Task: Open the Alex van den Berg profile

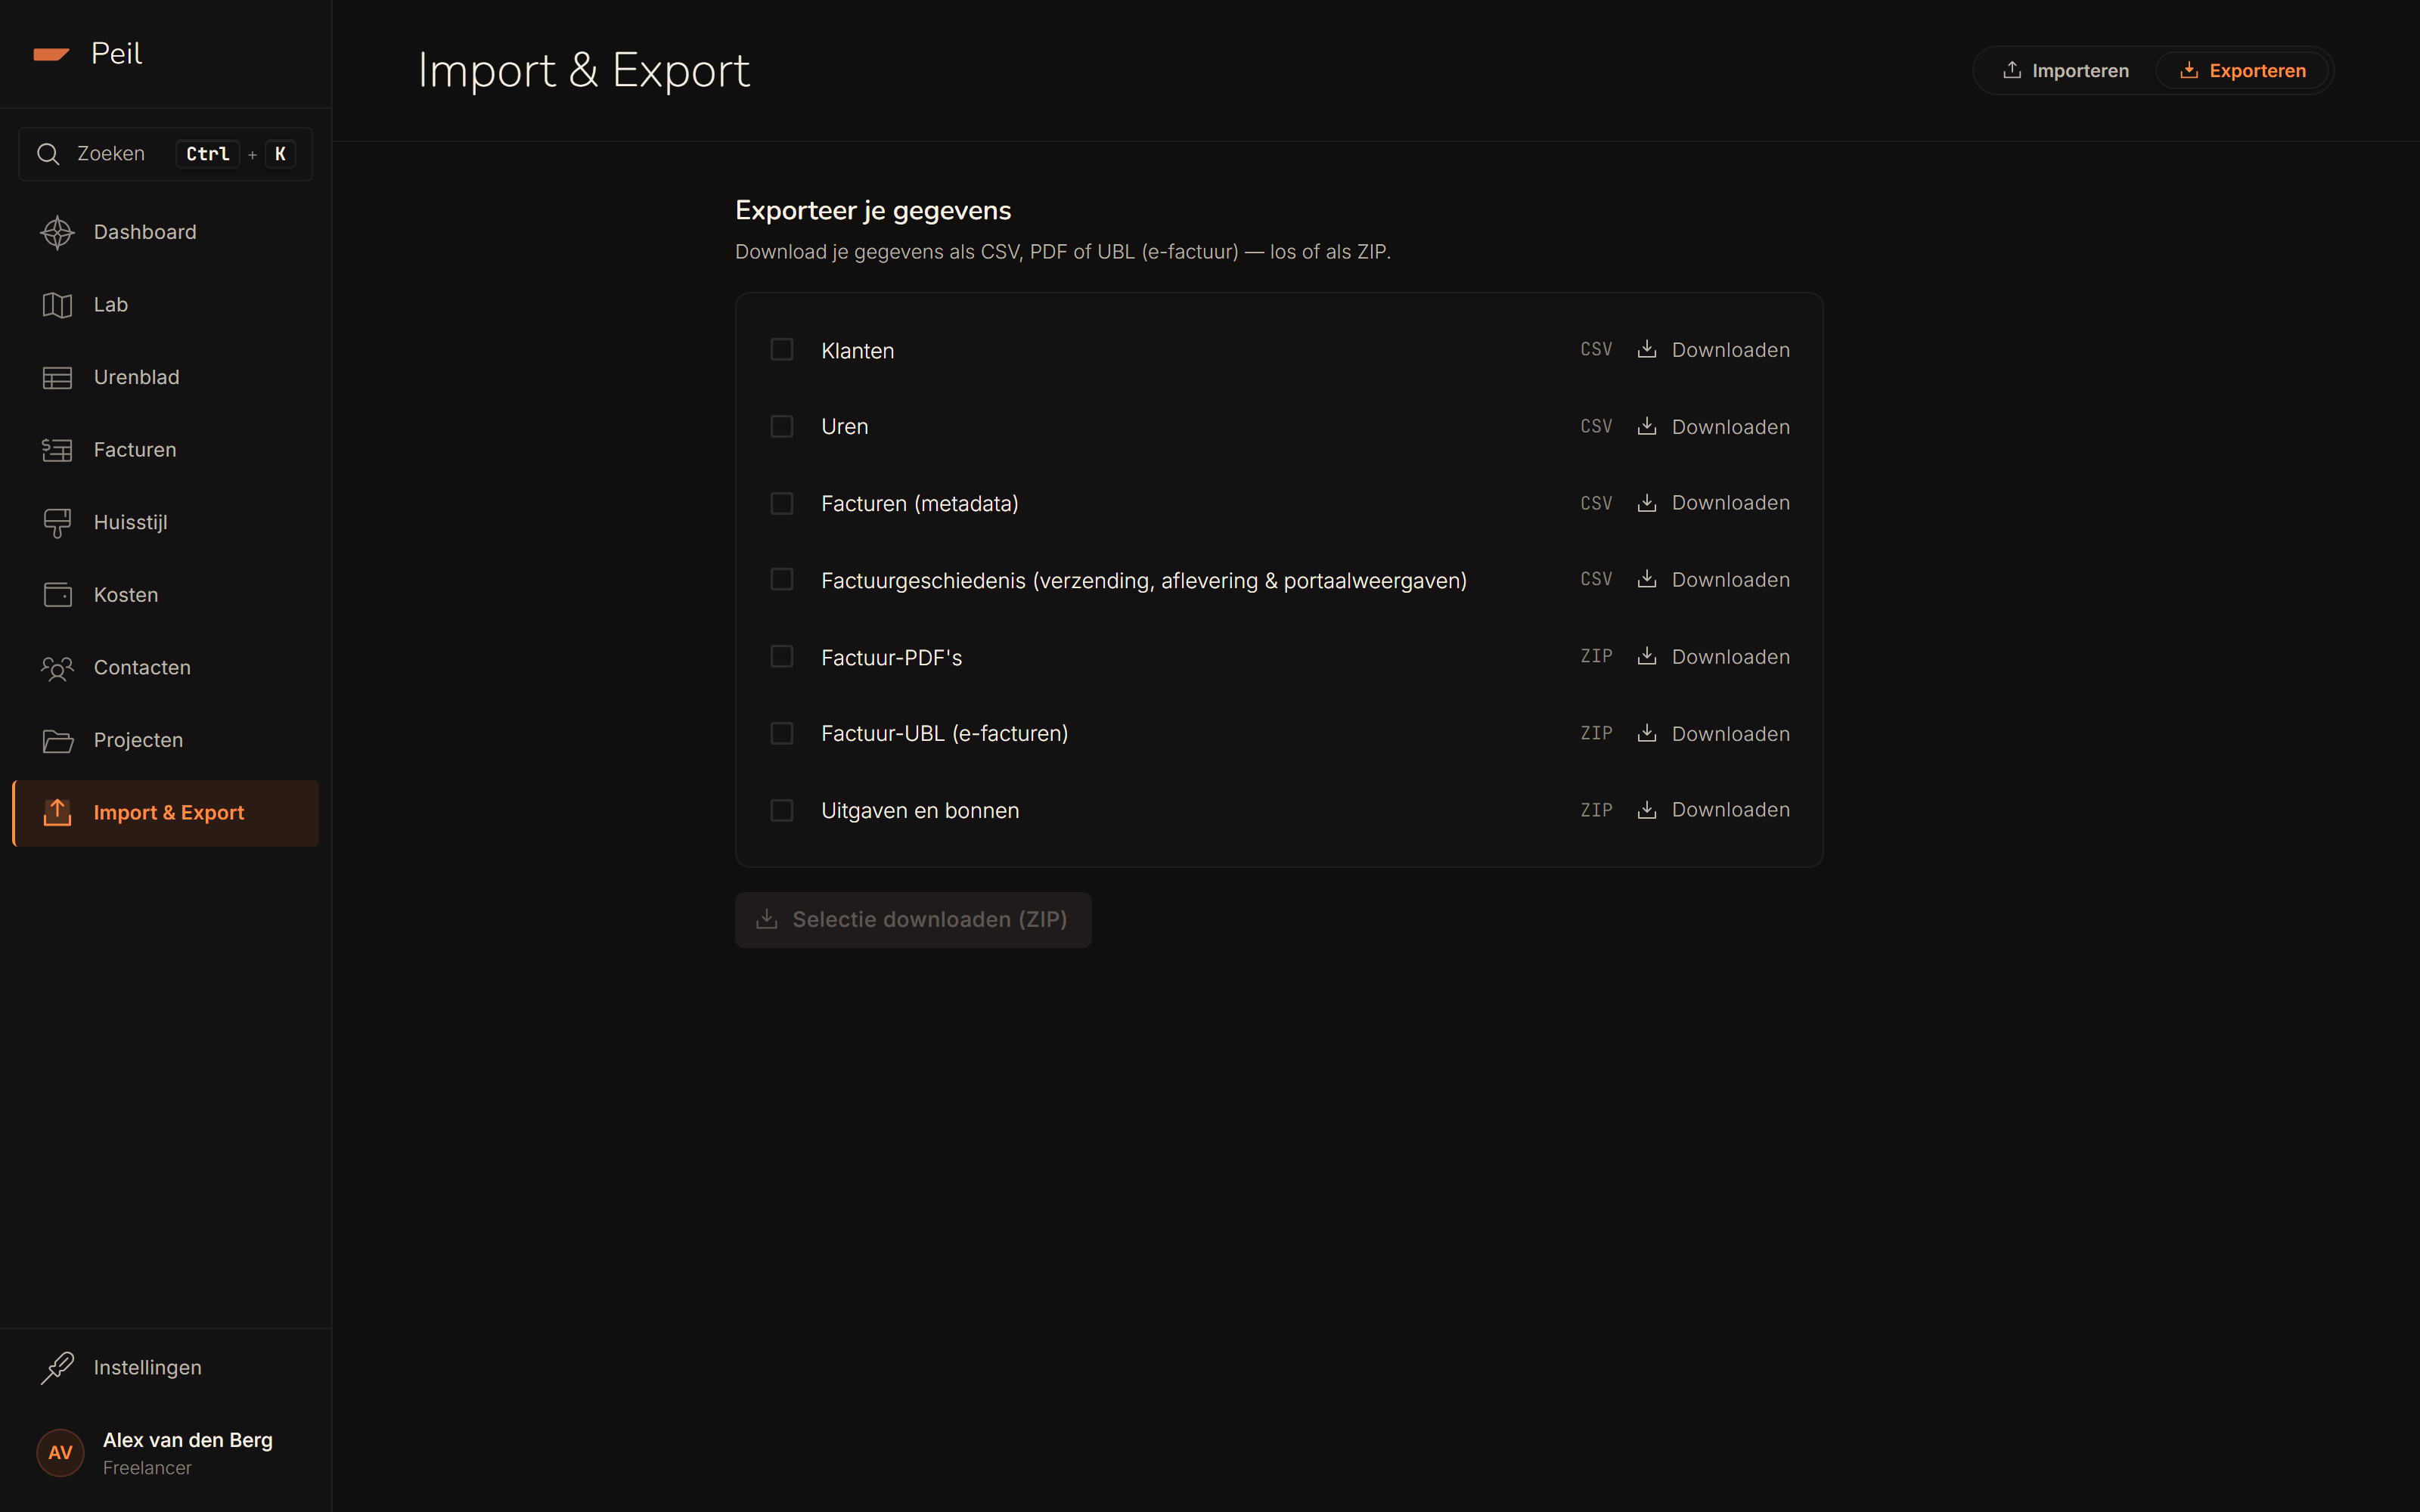Action: point(166,1453)
